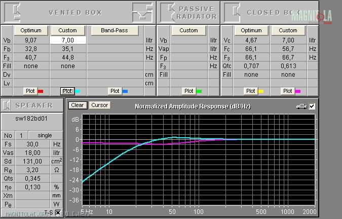
Task: Click the yellow plot color swatch
Action: point(261,91)
